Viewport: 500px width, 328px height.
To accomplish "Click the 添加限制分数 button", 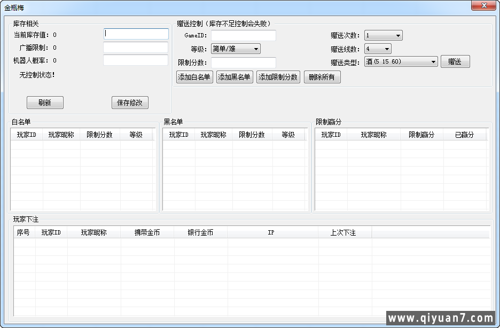I will [x=278, y=77].
